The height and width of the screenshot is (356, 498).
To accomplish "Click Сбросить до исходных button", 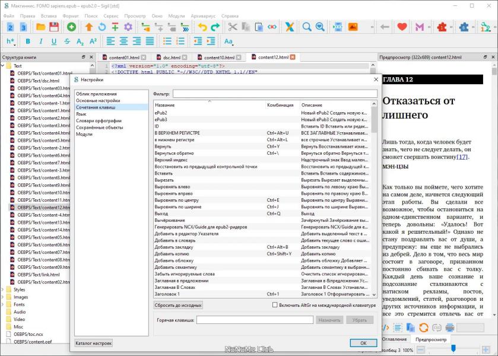I will (x=178, y=305).
